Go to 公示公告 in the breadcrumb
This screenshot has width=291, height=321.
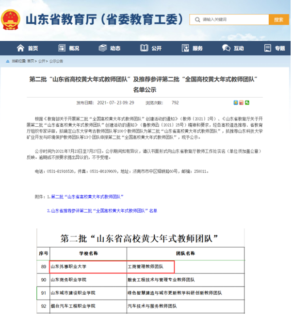coord(56,61)
